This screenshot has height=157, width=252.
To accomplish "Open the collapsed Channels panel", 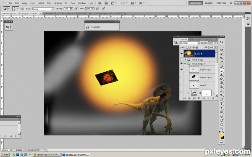I will (102, 27).
